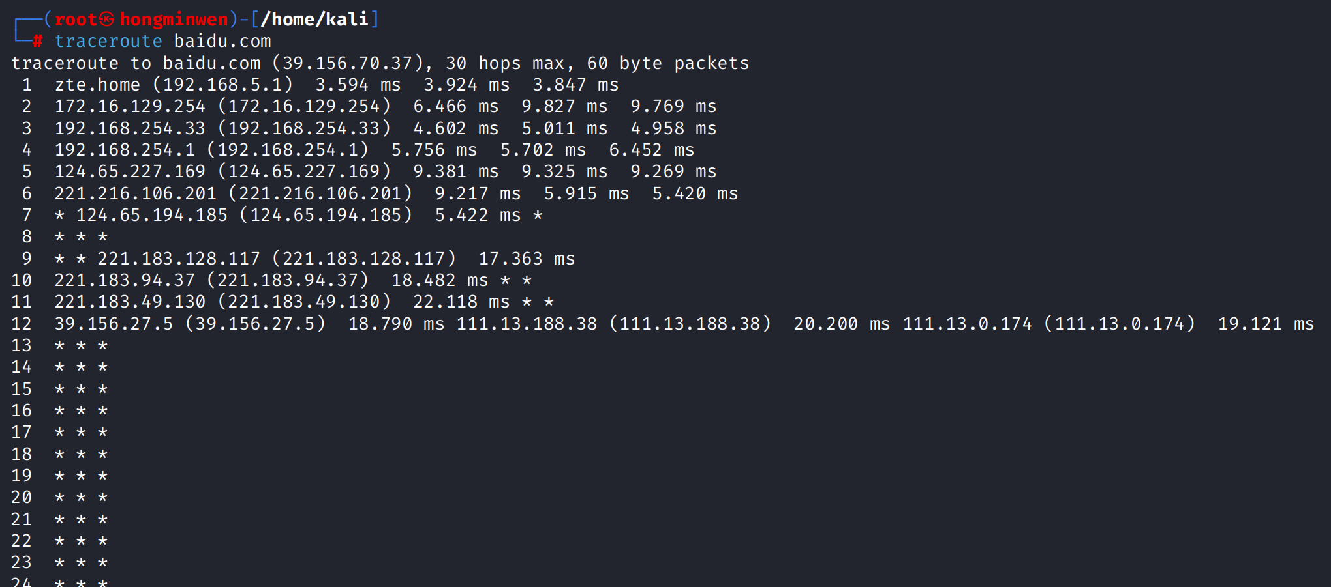Screen dimensions: 1331x587
Task: Click the word traceroute in command line
Action: coord(108,41)
